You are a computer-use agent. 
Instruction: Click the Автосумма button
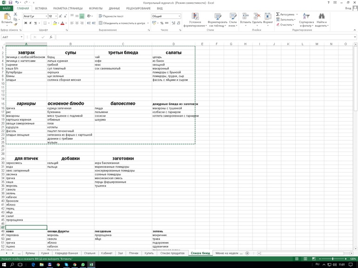[x=287, y=14]
